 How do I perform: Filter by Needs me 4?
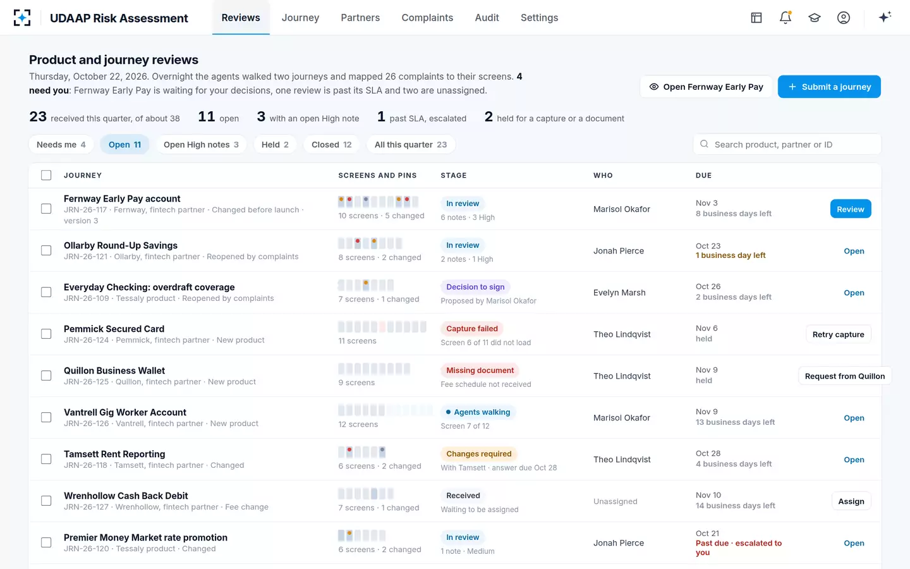tap(61, 145)
